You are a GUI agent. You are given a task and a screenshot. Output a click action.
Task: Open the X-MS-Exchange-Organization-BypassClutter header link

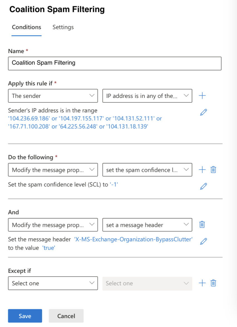tap(133, 239)
